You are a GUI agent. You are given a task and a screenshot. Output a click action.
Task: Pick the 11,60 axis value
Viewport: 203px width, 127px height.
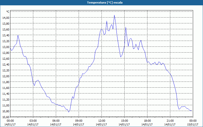(x=6, y=88)
